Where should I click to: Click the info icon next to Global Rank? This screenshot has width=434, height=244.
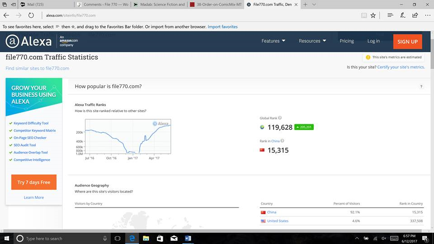tap(280, 118)
